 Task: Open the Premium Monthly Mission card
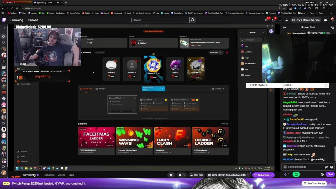click(x=204, y=43)
